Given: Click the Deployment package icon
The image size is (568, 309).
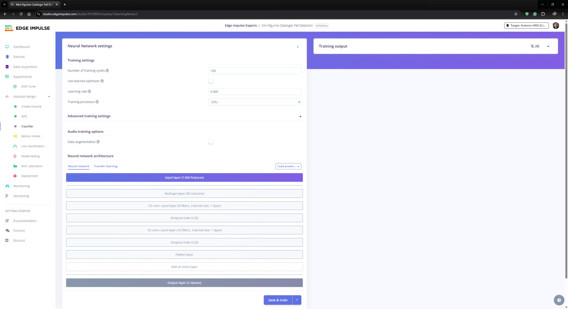Looking at the screenshot, I should 15,176.
